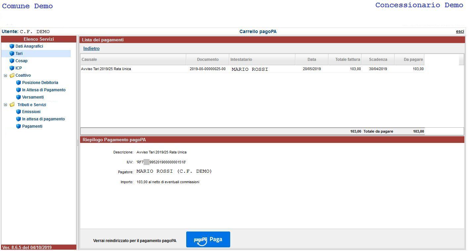
Task: Open Dati Anagrafici service
Action: (x=29, y=46)
